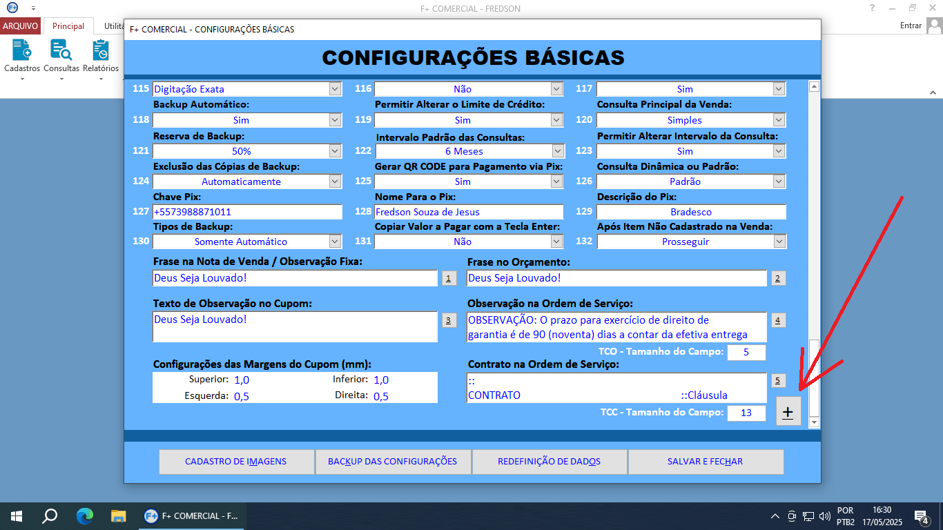Click the CADASTRO DE IMAGENS button

(x=236, y=462)
